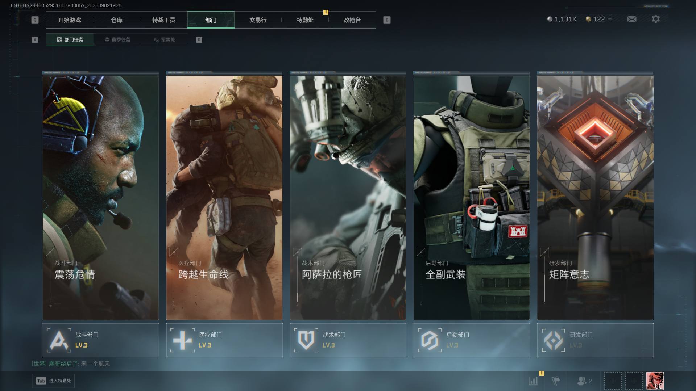Click the 战术部门 shield emblem icon
696x391 pixels.
[306, 340]
